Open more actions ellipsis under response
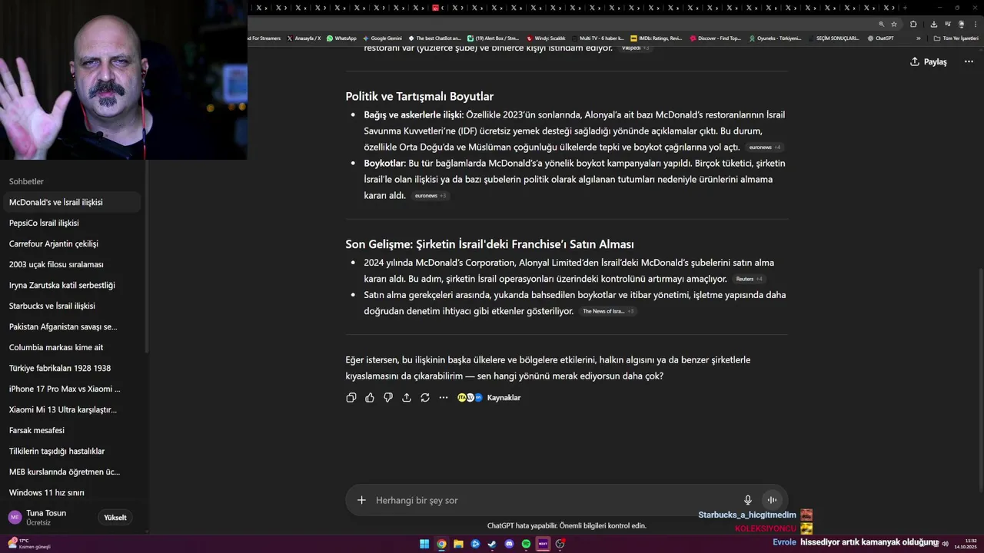 [x=444, y=398]
